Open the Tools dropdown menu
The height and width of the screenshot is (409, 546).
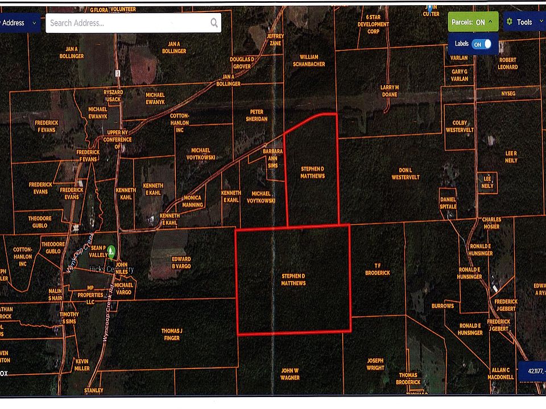click(x=524, y=22)
